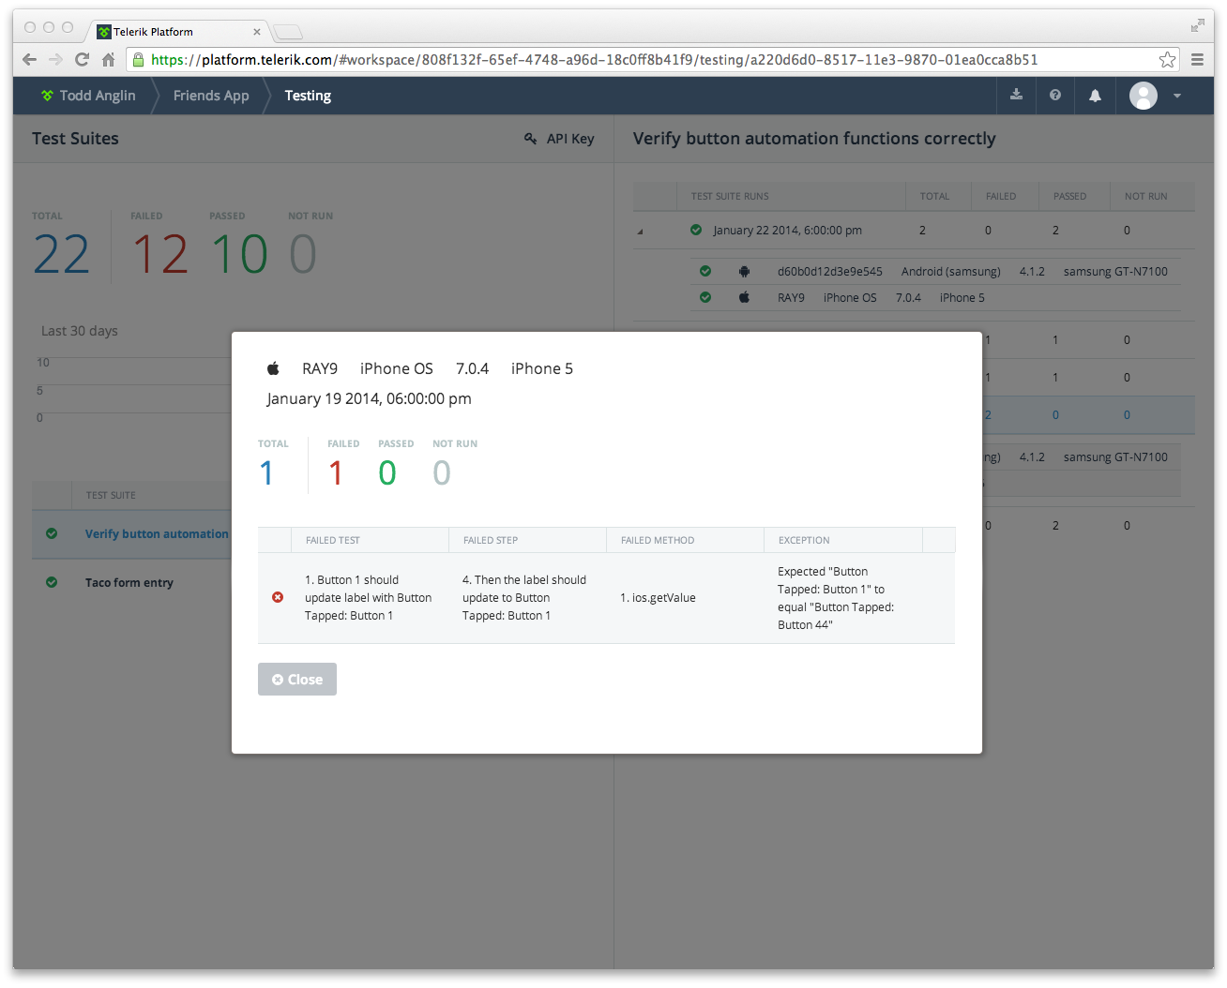The height and width of the screenshot is (988, 1227).
Task: Click the 'January 22 2014, 6:00:00 pm' run date
Action: 787,231
